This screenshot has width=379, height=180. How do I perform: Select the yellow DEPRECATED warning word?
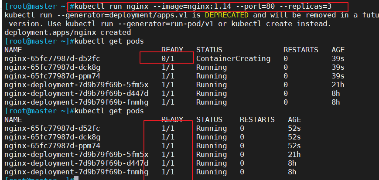tap(226, 15)
